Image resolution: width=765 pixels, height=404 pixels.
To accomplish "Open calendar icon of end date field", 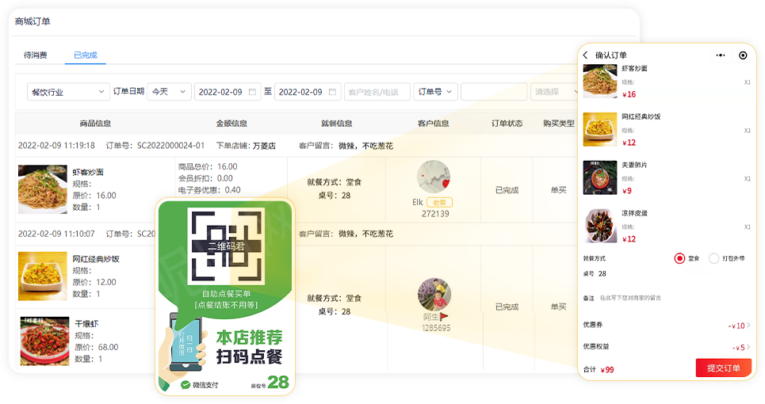I will pos(332,92).
